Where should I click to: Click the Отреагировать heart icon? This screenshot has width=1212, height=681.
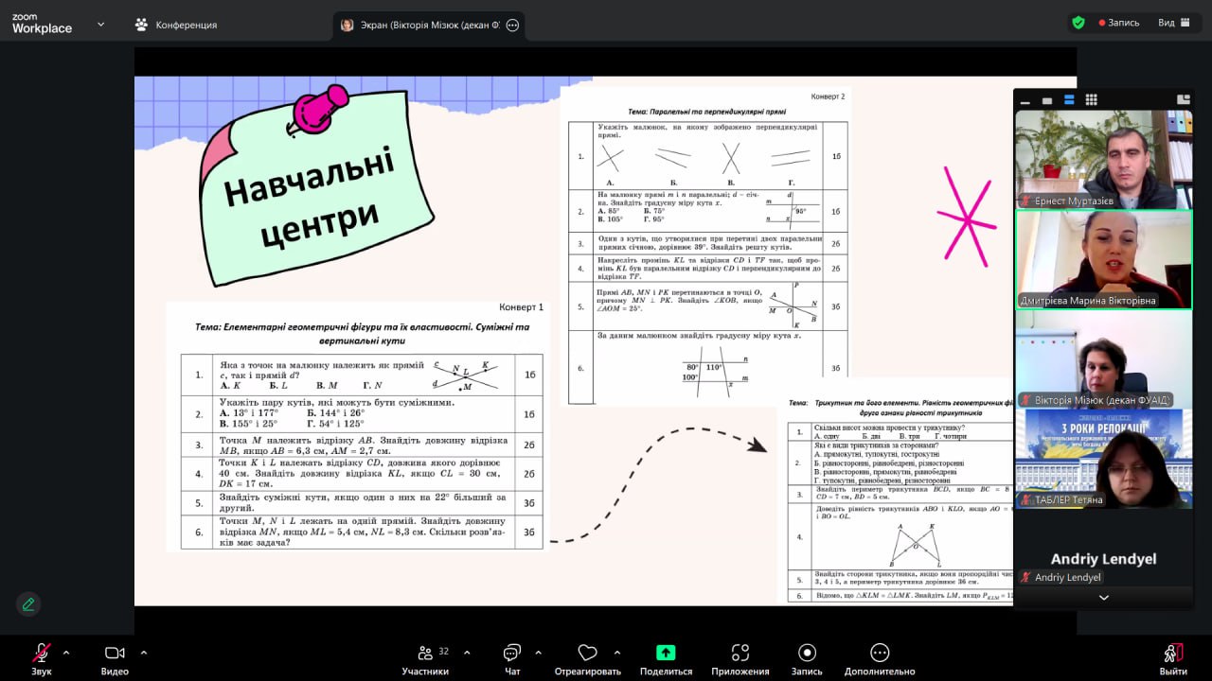587,654
